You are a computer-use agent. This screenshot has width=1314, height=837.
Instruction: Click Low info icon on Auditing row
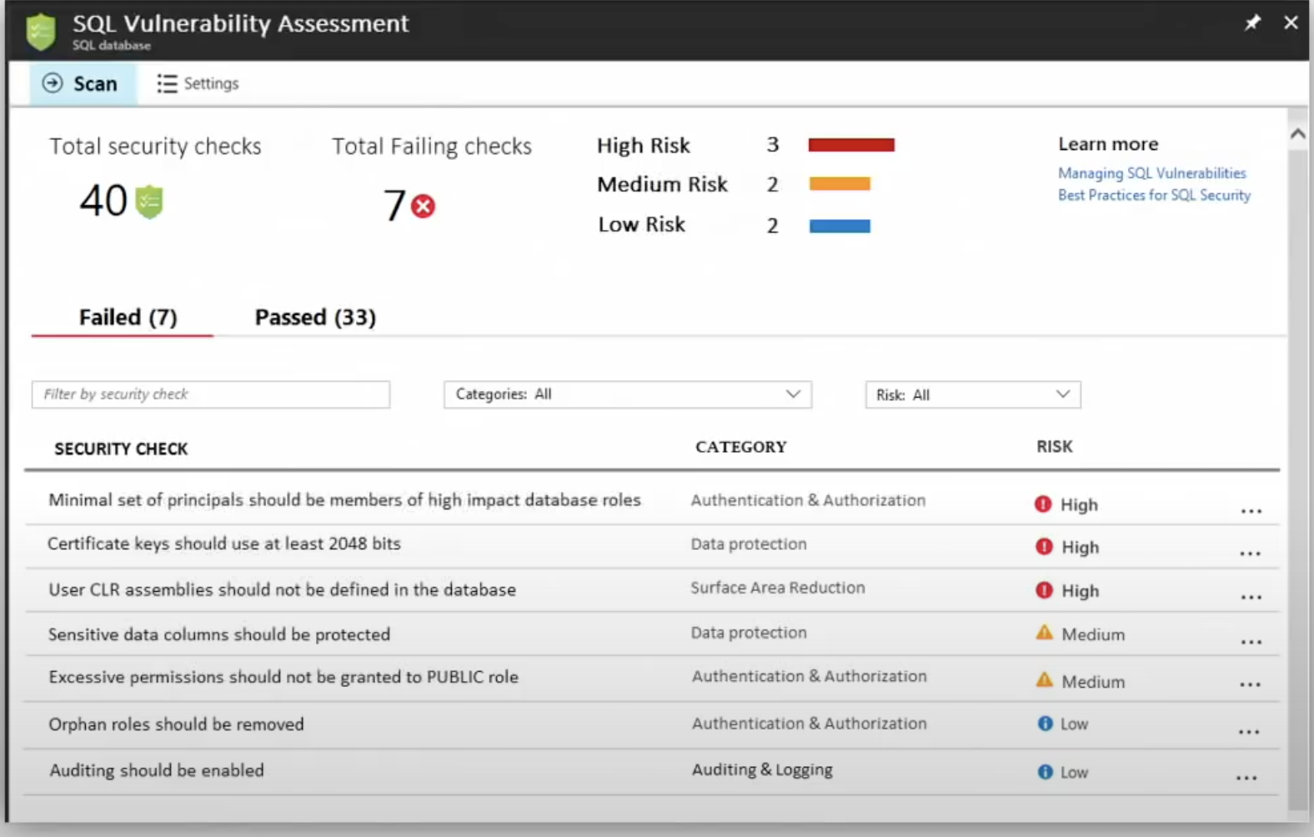point(1045,772)
